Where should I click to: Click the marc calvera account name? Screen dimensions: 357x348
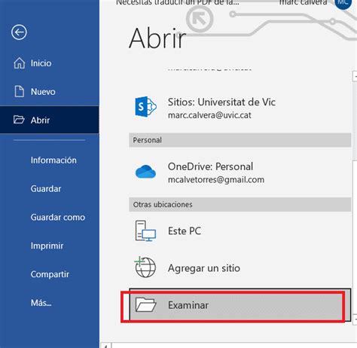point(304,2)
